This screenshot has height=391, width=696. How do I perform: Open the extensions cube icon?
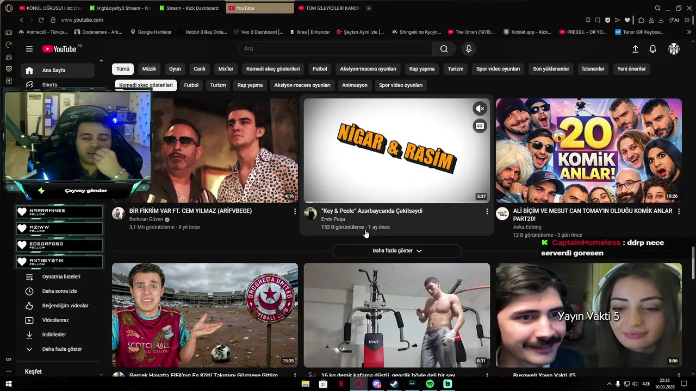pyautogui.click(x=641, y=20)
